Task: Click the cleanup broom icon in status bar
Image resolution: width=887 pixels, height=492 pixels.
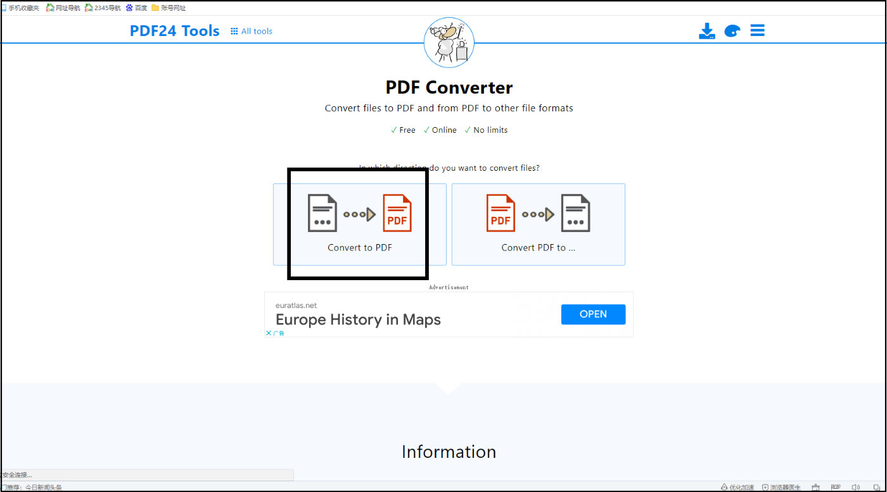Action: coord(815,487)
